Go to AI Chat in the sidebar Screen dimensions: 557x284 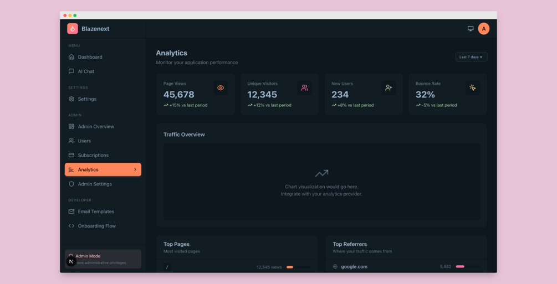click(x=103, y=71)
